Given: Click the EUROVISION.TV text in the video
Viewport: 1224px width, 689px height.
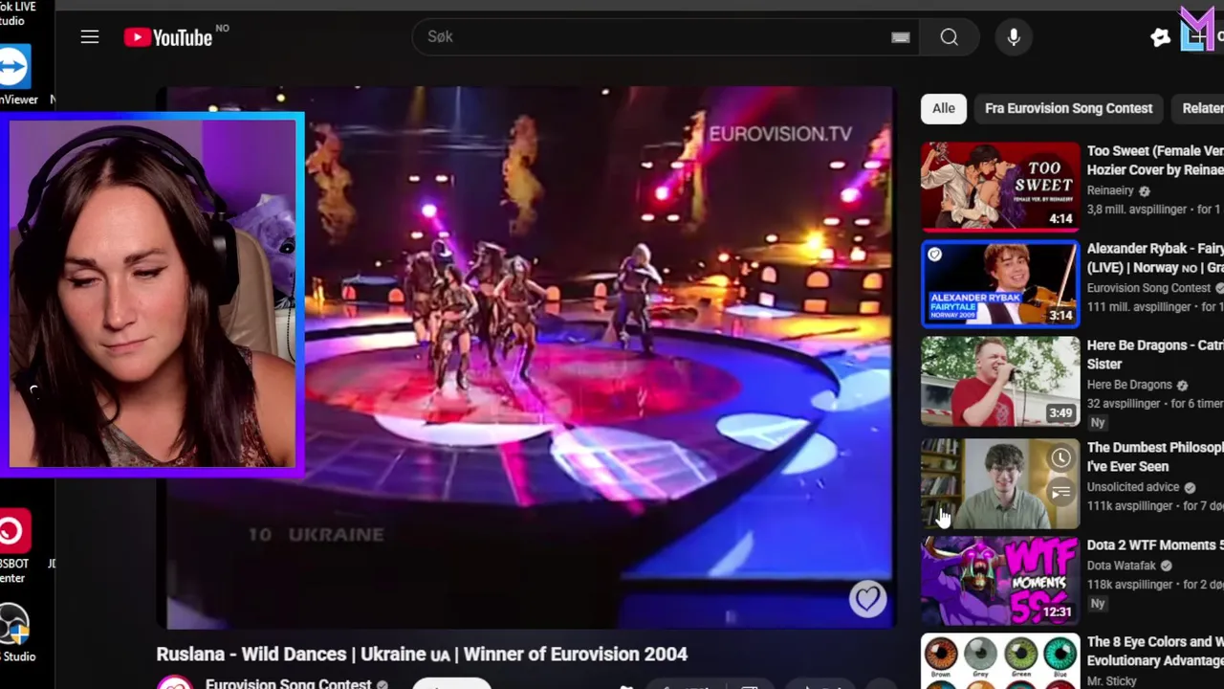Looking at the screenshot, I should click(779, 134).
